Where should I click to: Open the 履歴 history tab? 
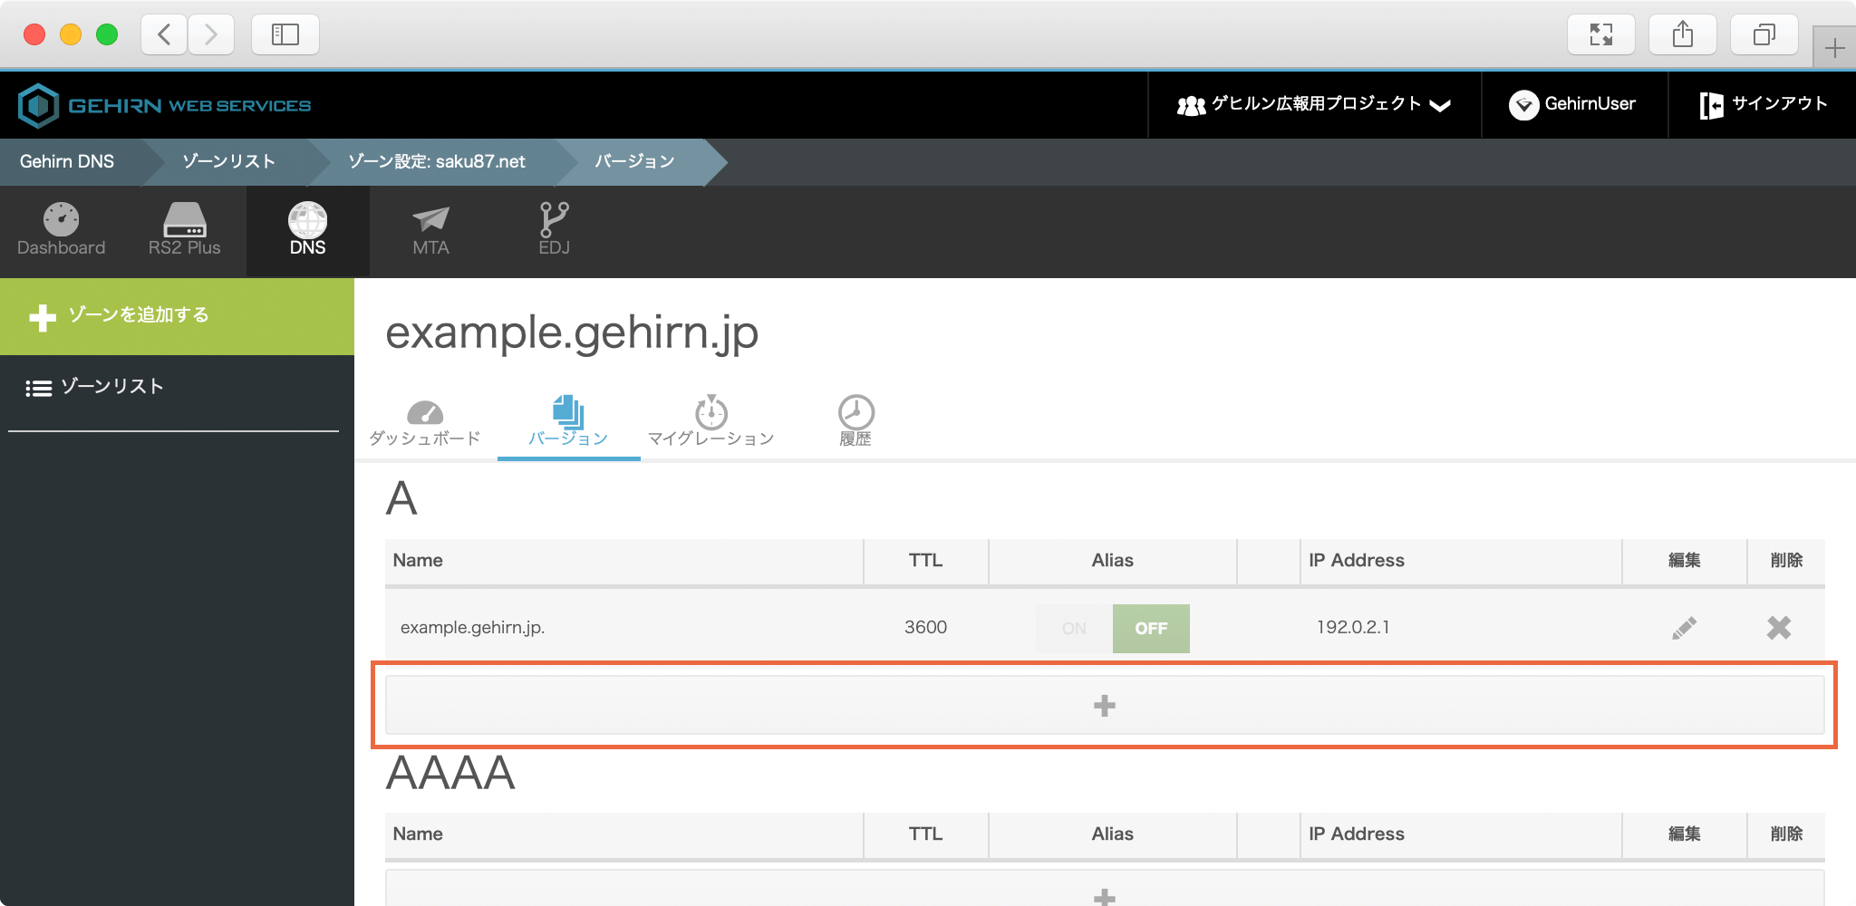coord(855,422)
